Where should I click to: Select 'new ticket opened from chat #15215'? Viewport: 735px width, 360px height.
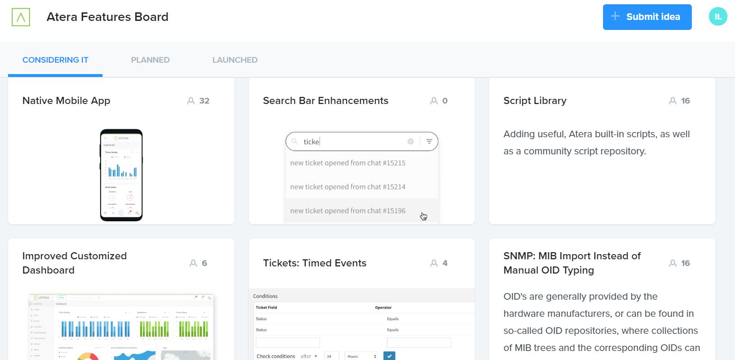pyautogui.click(x=348, y=163)
